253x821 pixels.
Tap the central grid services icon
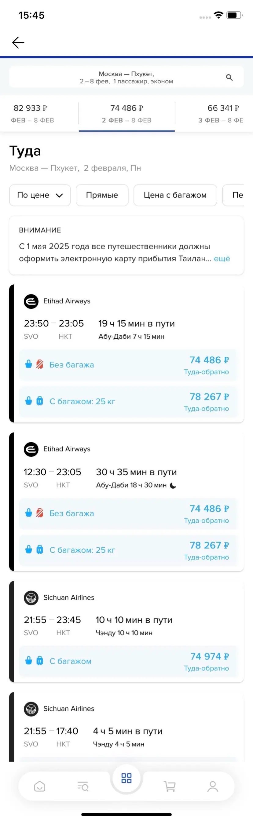coord(127,778)
